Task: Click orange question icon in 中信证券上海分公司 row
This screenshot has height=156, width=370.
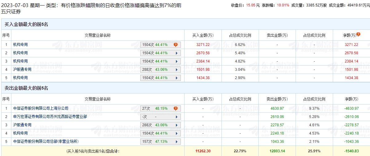Action: tap(176, 108)
